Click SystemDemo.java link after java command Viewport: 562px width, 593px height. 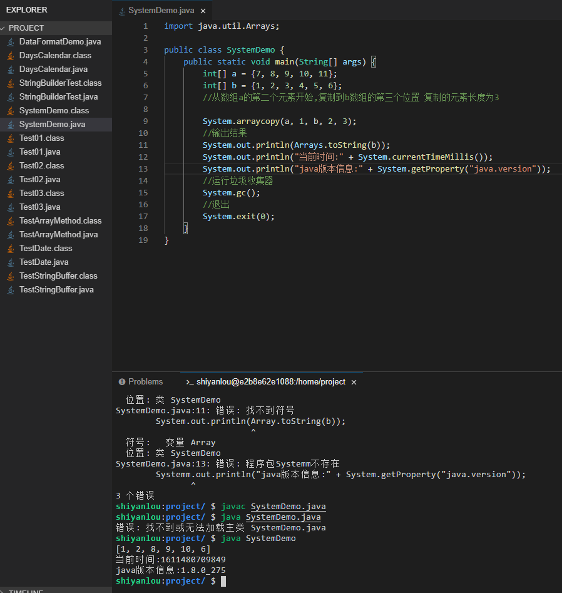click(283, 517)
